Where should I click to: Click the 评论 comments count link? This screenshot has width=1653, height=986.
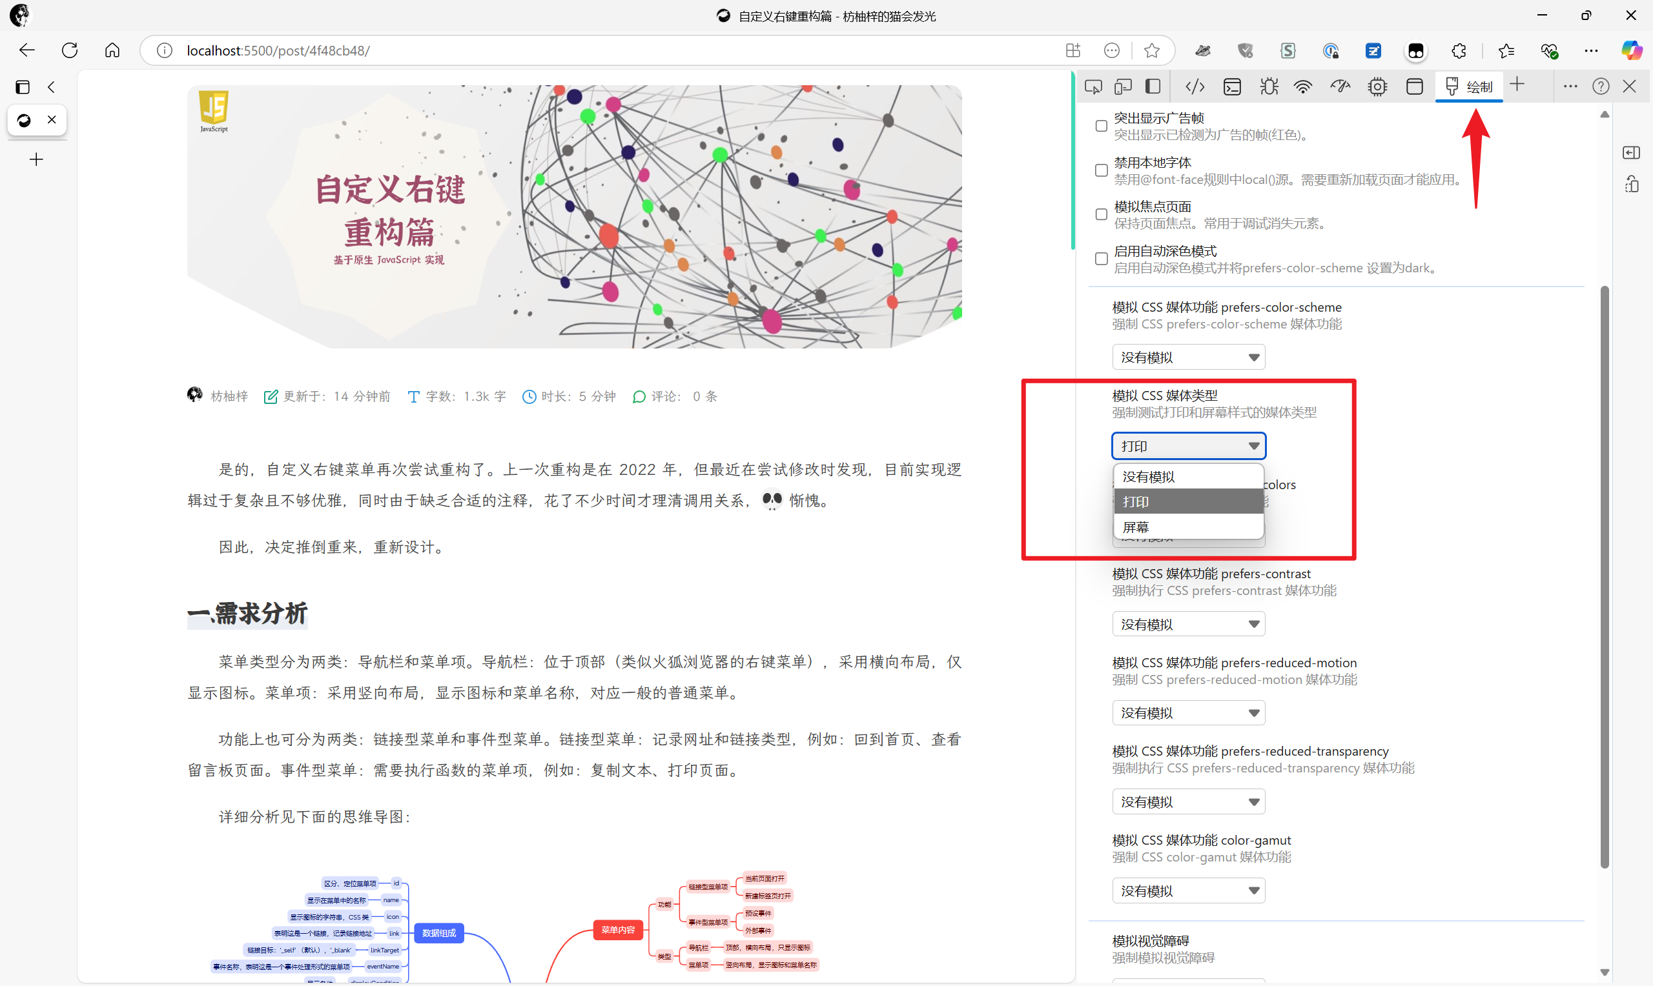pyautogui.click(x=675, y=397)
